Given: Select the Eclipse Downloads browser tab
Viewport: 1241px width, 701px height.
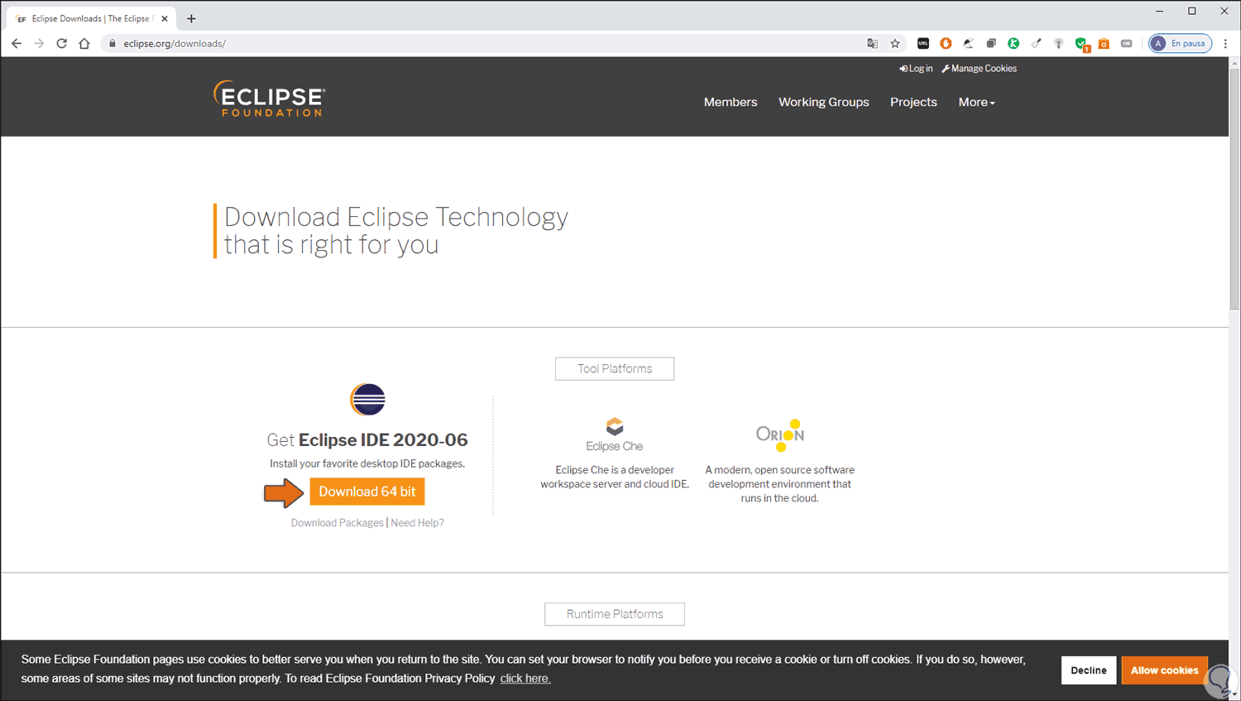Looking at the screenshot, I should pos(91,18).
